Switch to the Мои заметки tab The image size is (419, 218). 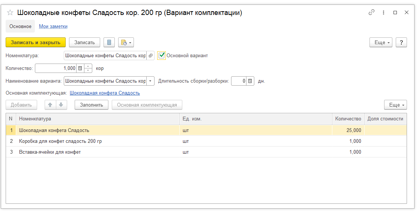[x=53, y=27]
